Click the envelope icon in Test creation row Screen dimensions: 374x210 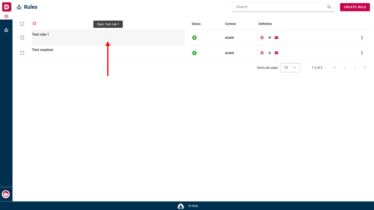[x=276, y=53]
